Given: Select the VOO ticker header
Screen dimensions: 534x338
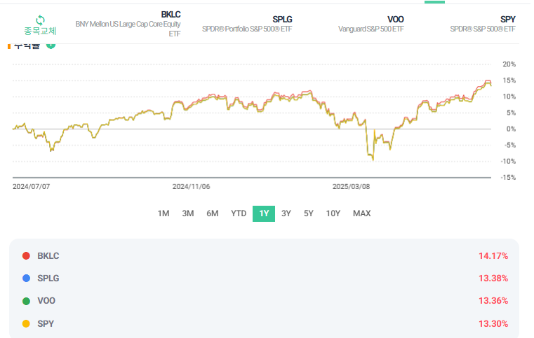Looking at the screenshot, I should pyautogui.click(x=395, y=20).
